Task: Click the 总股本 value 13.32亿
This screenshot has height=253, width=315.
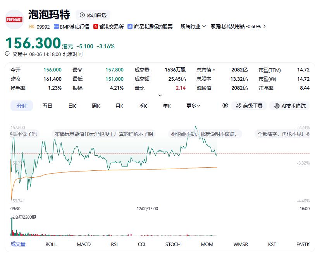Action: (239, 79)
